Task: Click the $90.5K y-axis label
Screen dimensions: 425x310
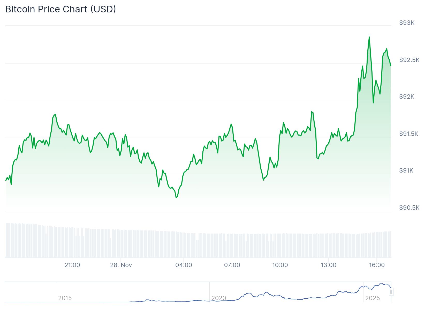Action: pos(409,208)
